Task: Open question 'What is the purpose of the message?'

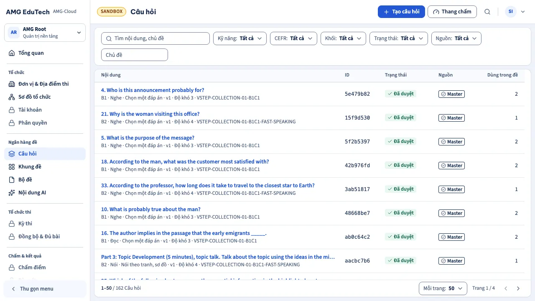Action: pyautogui.click(x=148, y=138)
